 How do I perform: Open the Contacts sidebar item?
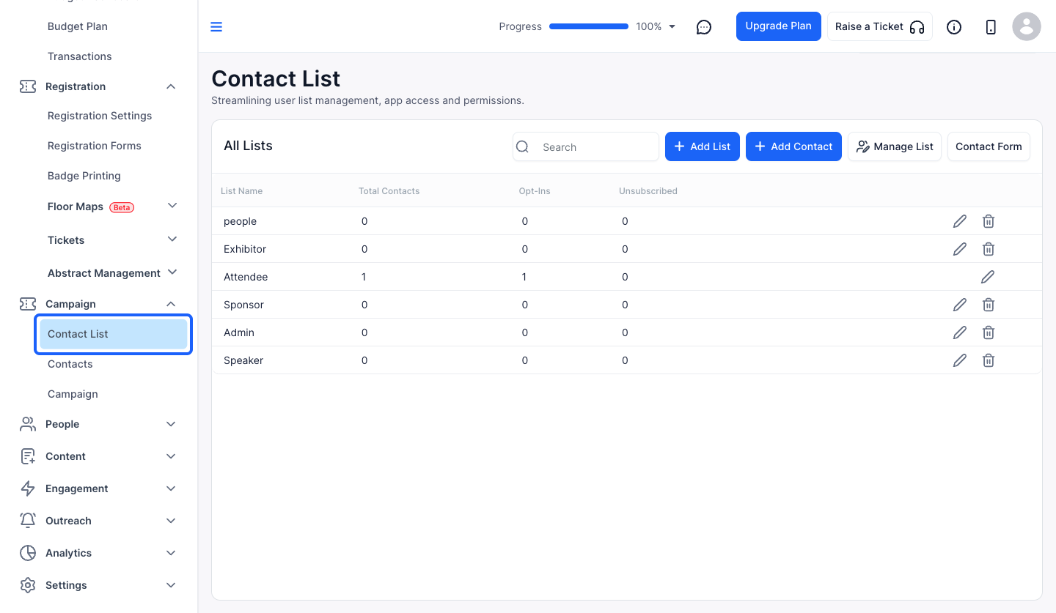tap(70, 364)
